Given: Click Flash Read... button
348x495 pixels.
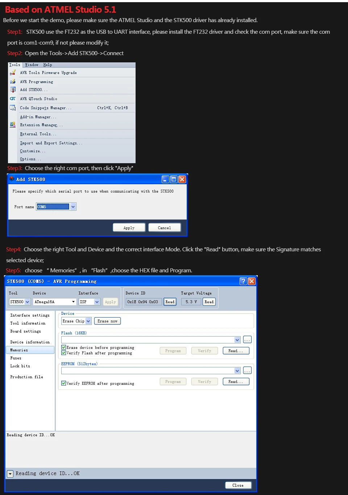Looking at the screenshot, I should (236, 351).
